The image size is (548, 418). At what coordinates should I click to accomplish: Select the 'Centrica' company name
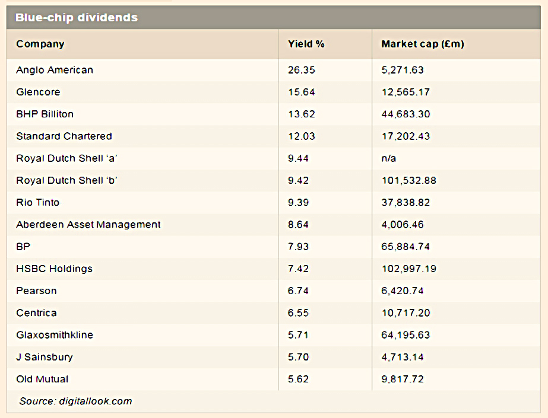[36, 313]
